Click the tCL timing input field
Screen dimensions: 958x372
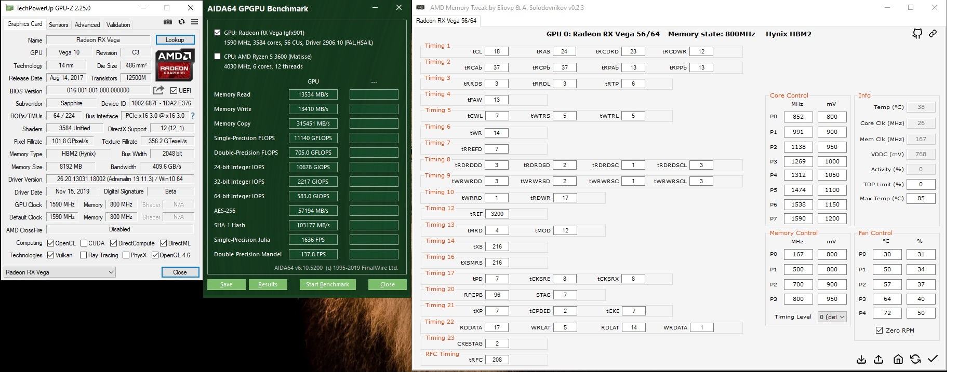(x=497, y=51)
